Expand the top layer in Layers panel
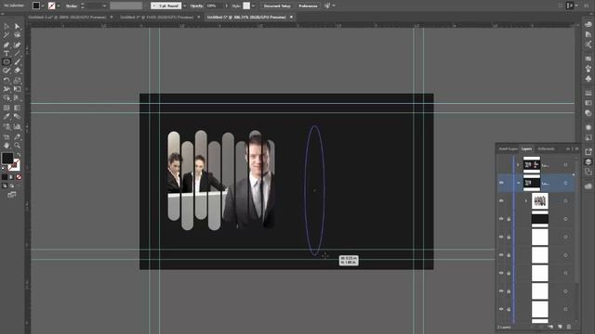The width and height of the screenshot is (595, 334). (518, 165)
